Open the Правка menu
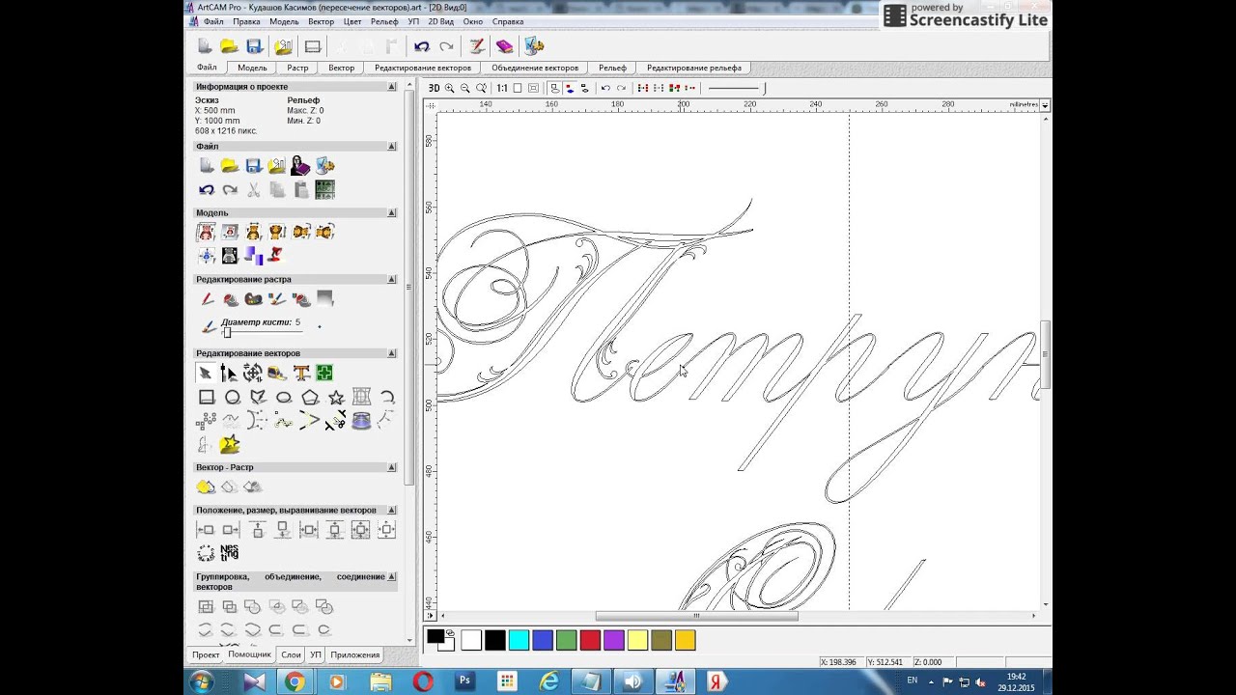The image size is (1236, 695). click(246, 21)
